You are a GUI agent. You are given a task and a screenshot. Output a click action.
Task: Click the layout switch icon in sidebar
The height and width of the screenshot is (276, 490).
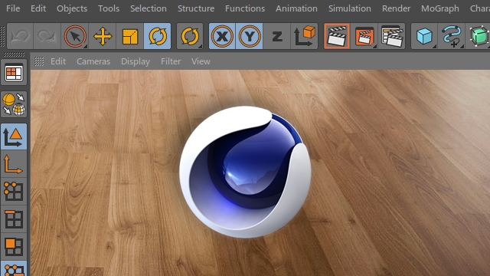tap(14, 73)
